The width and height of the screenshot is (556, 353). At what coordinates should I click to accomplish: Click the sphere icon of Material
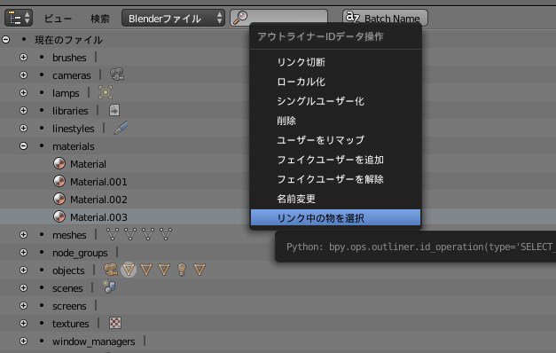click(x=59, y=163)
